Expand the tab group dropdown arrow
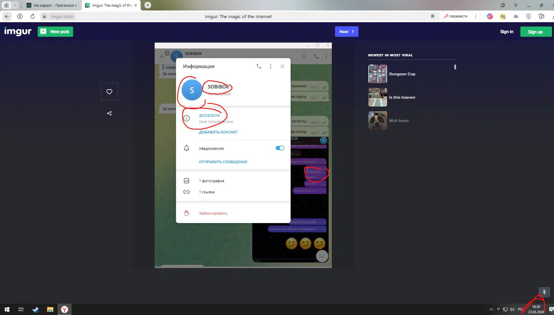This screenshot has height=315, width=554. 15,5
